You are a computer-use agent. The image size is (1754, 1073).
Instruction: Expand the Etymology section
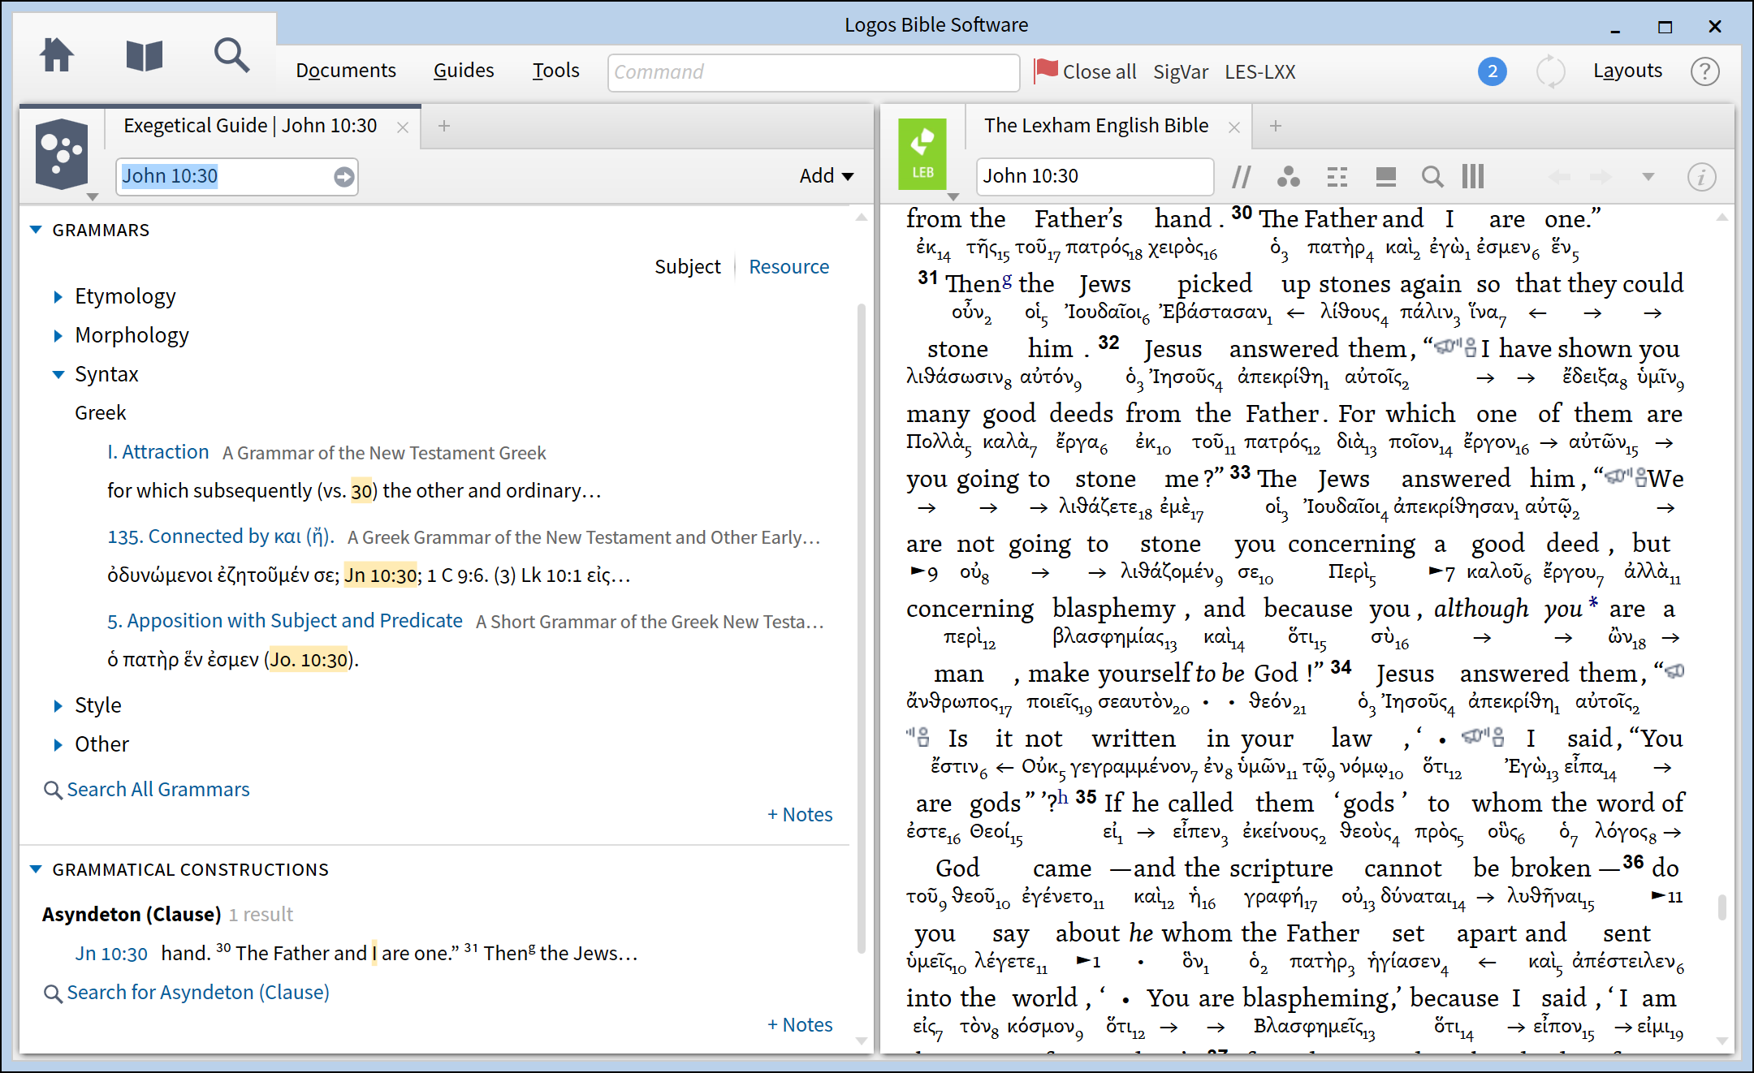point(58,296)
